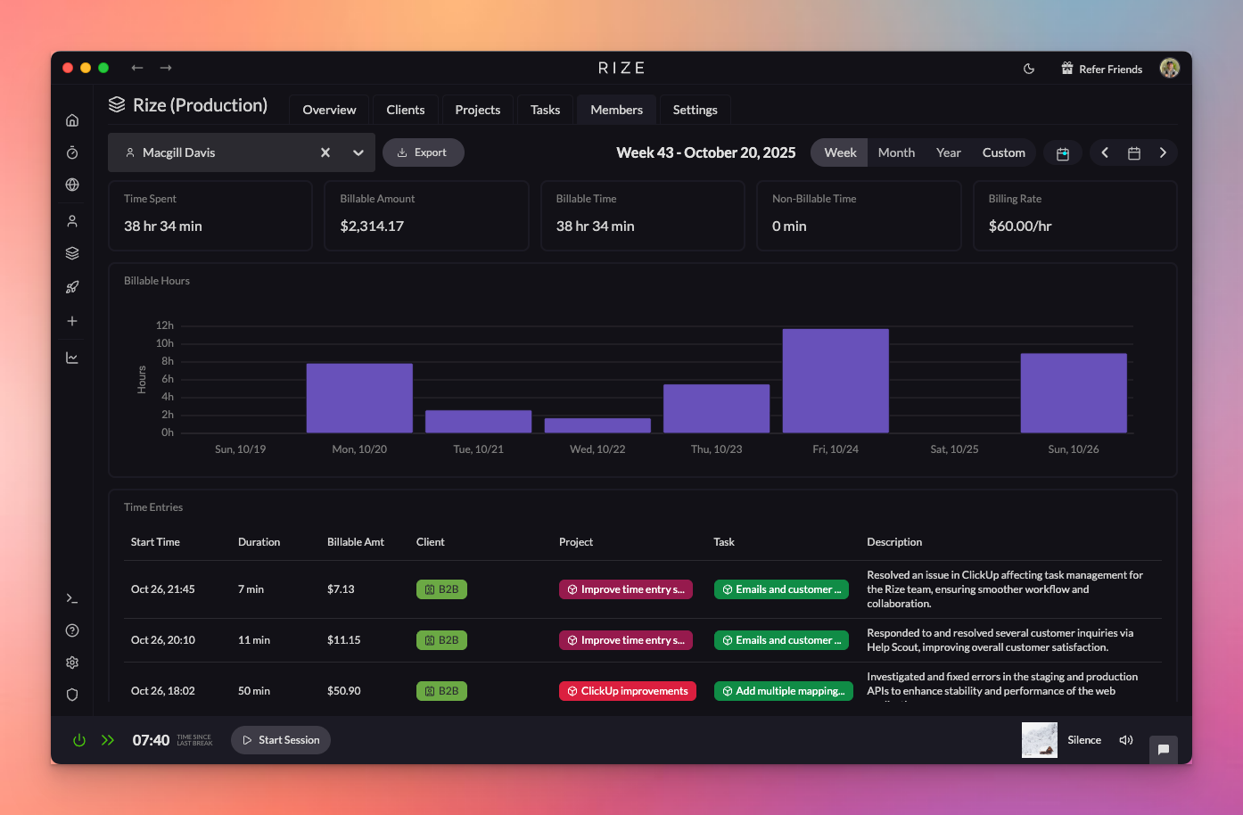Screen dimensions: 1243x815
Task: Open the date picker calendar icon
Action: (1134, 153)
